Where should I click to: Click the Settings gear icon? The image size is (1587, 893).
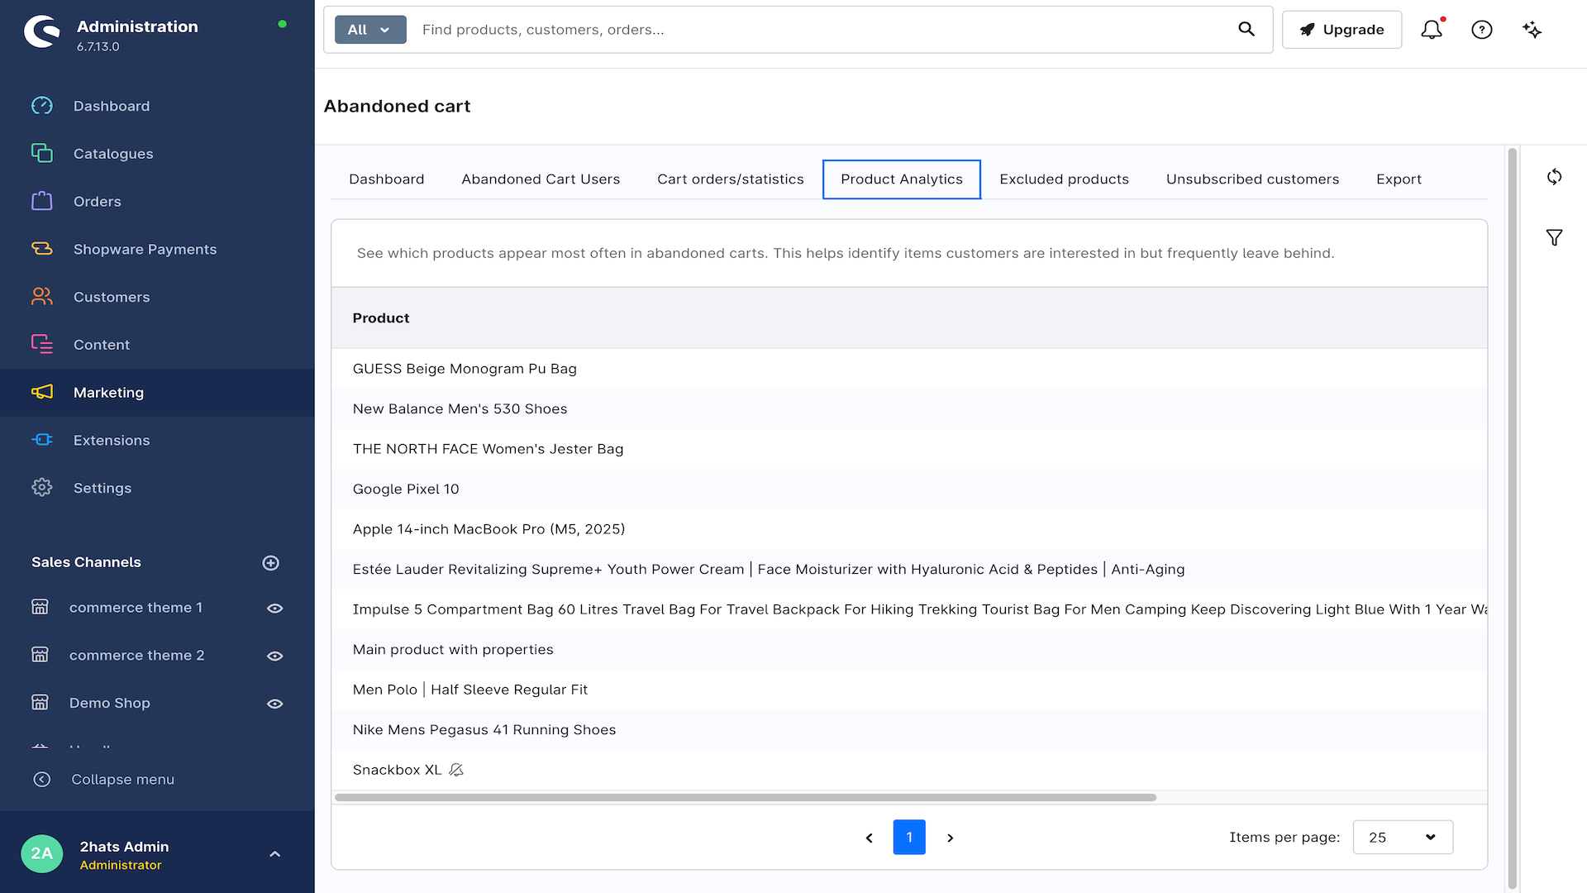tap(42, 488)
